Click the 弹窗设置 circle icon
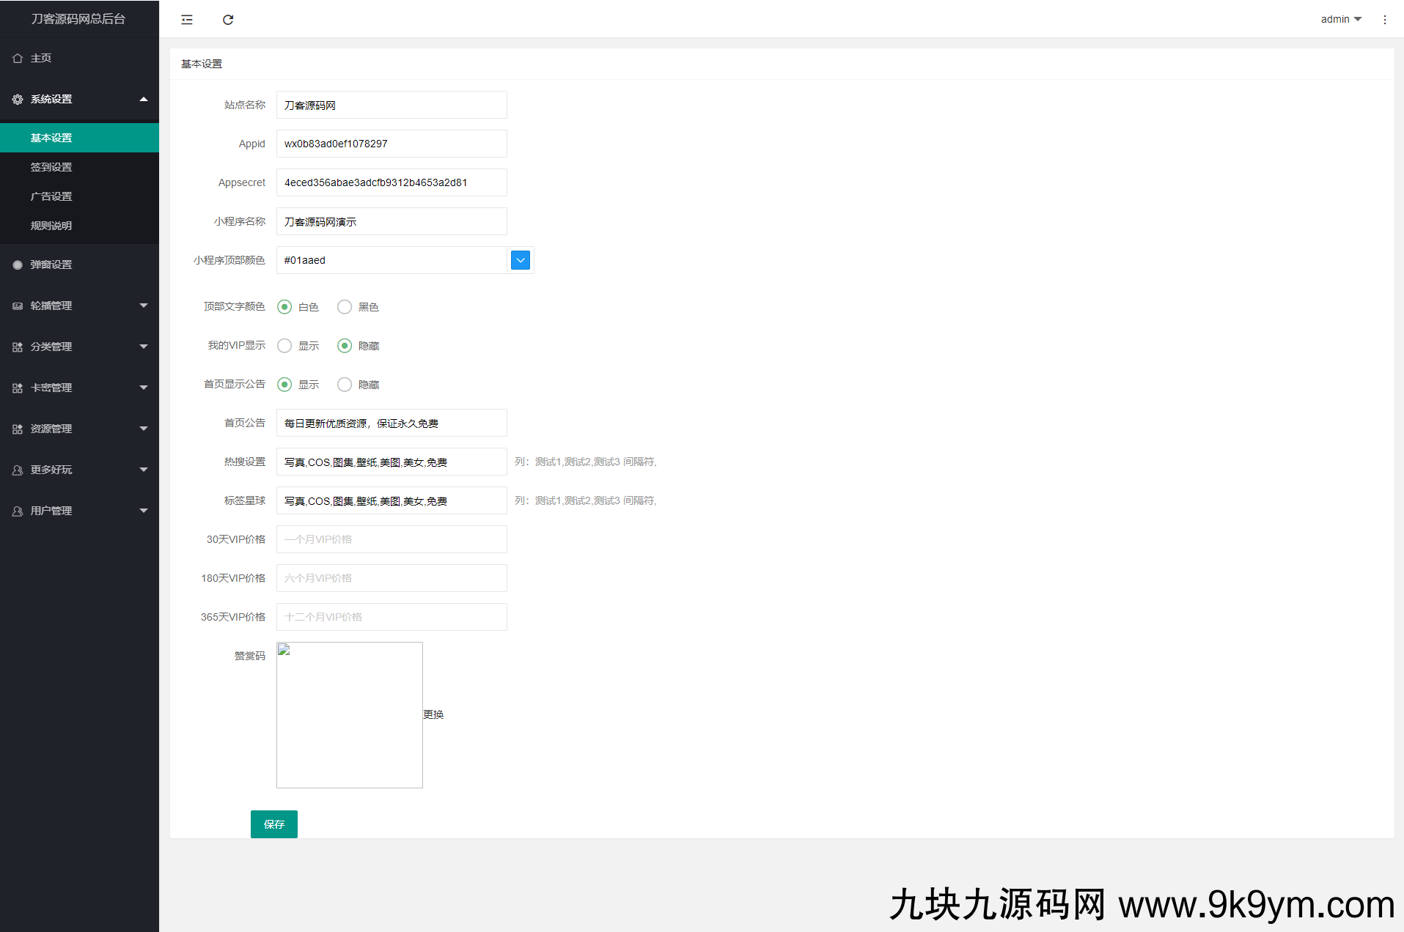The width and height of the screenshot is (1404, 932). [18, 265]
